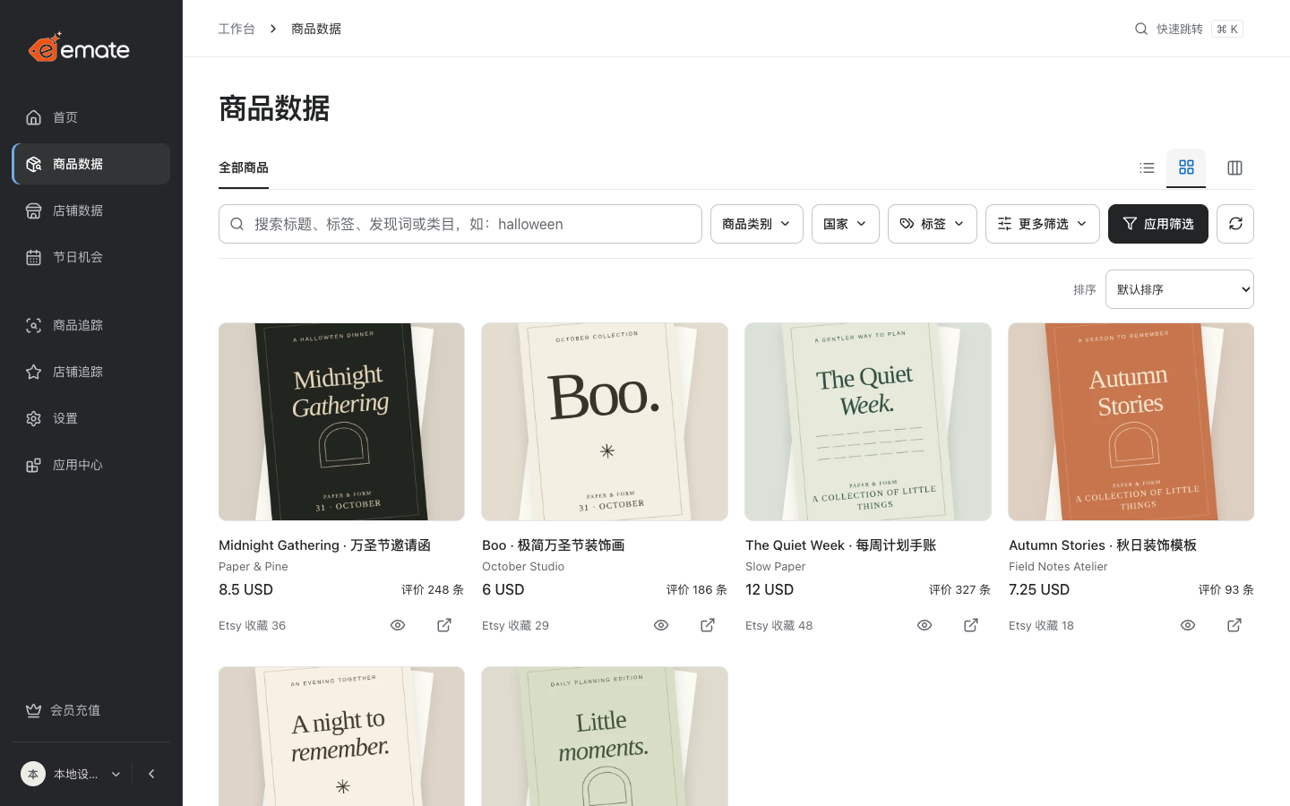Viewport: 1290px width, 806px height.
Task: Click the Little moments thumbnail
Action: [605, 737]
